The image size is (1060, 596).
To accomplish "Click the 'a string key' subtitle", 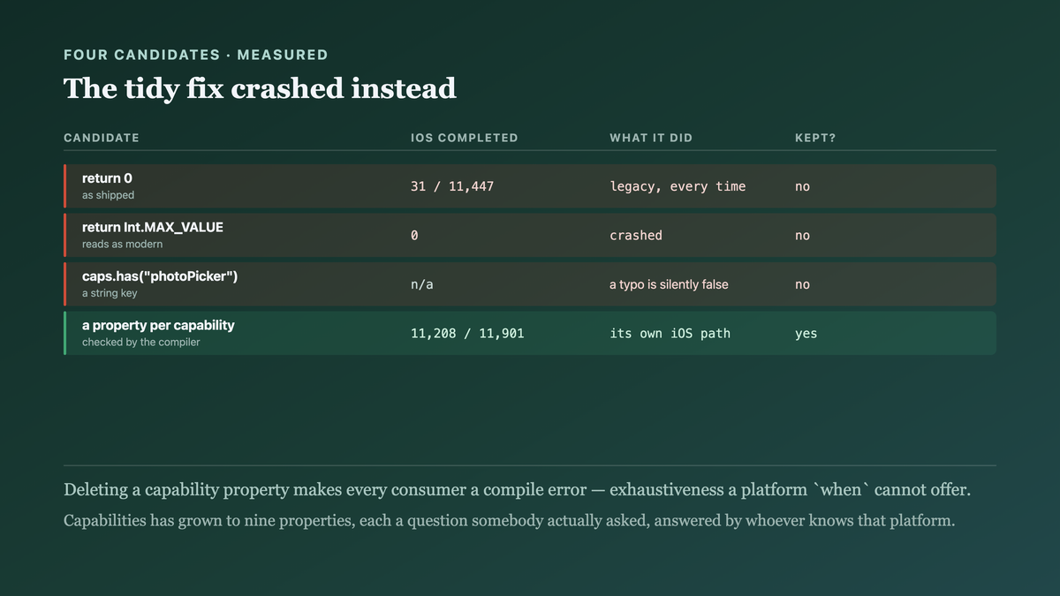I will click(110, 293).
